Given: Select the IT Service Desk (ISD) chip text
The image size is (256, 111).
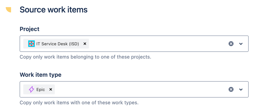Looking at the screenshot, I should (57, 44).
